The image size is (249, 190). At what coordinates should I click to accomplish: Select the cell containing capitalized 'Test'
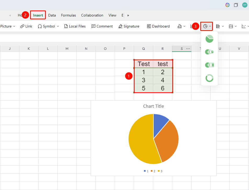click(143, 64)
